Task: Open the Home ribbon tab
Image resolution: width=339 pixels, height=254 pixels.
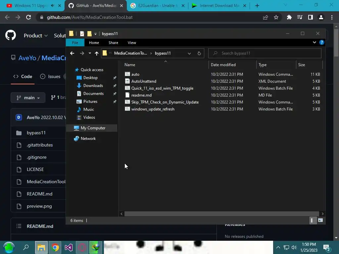Action: click(x=94, y=43)
